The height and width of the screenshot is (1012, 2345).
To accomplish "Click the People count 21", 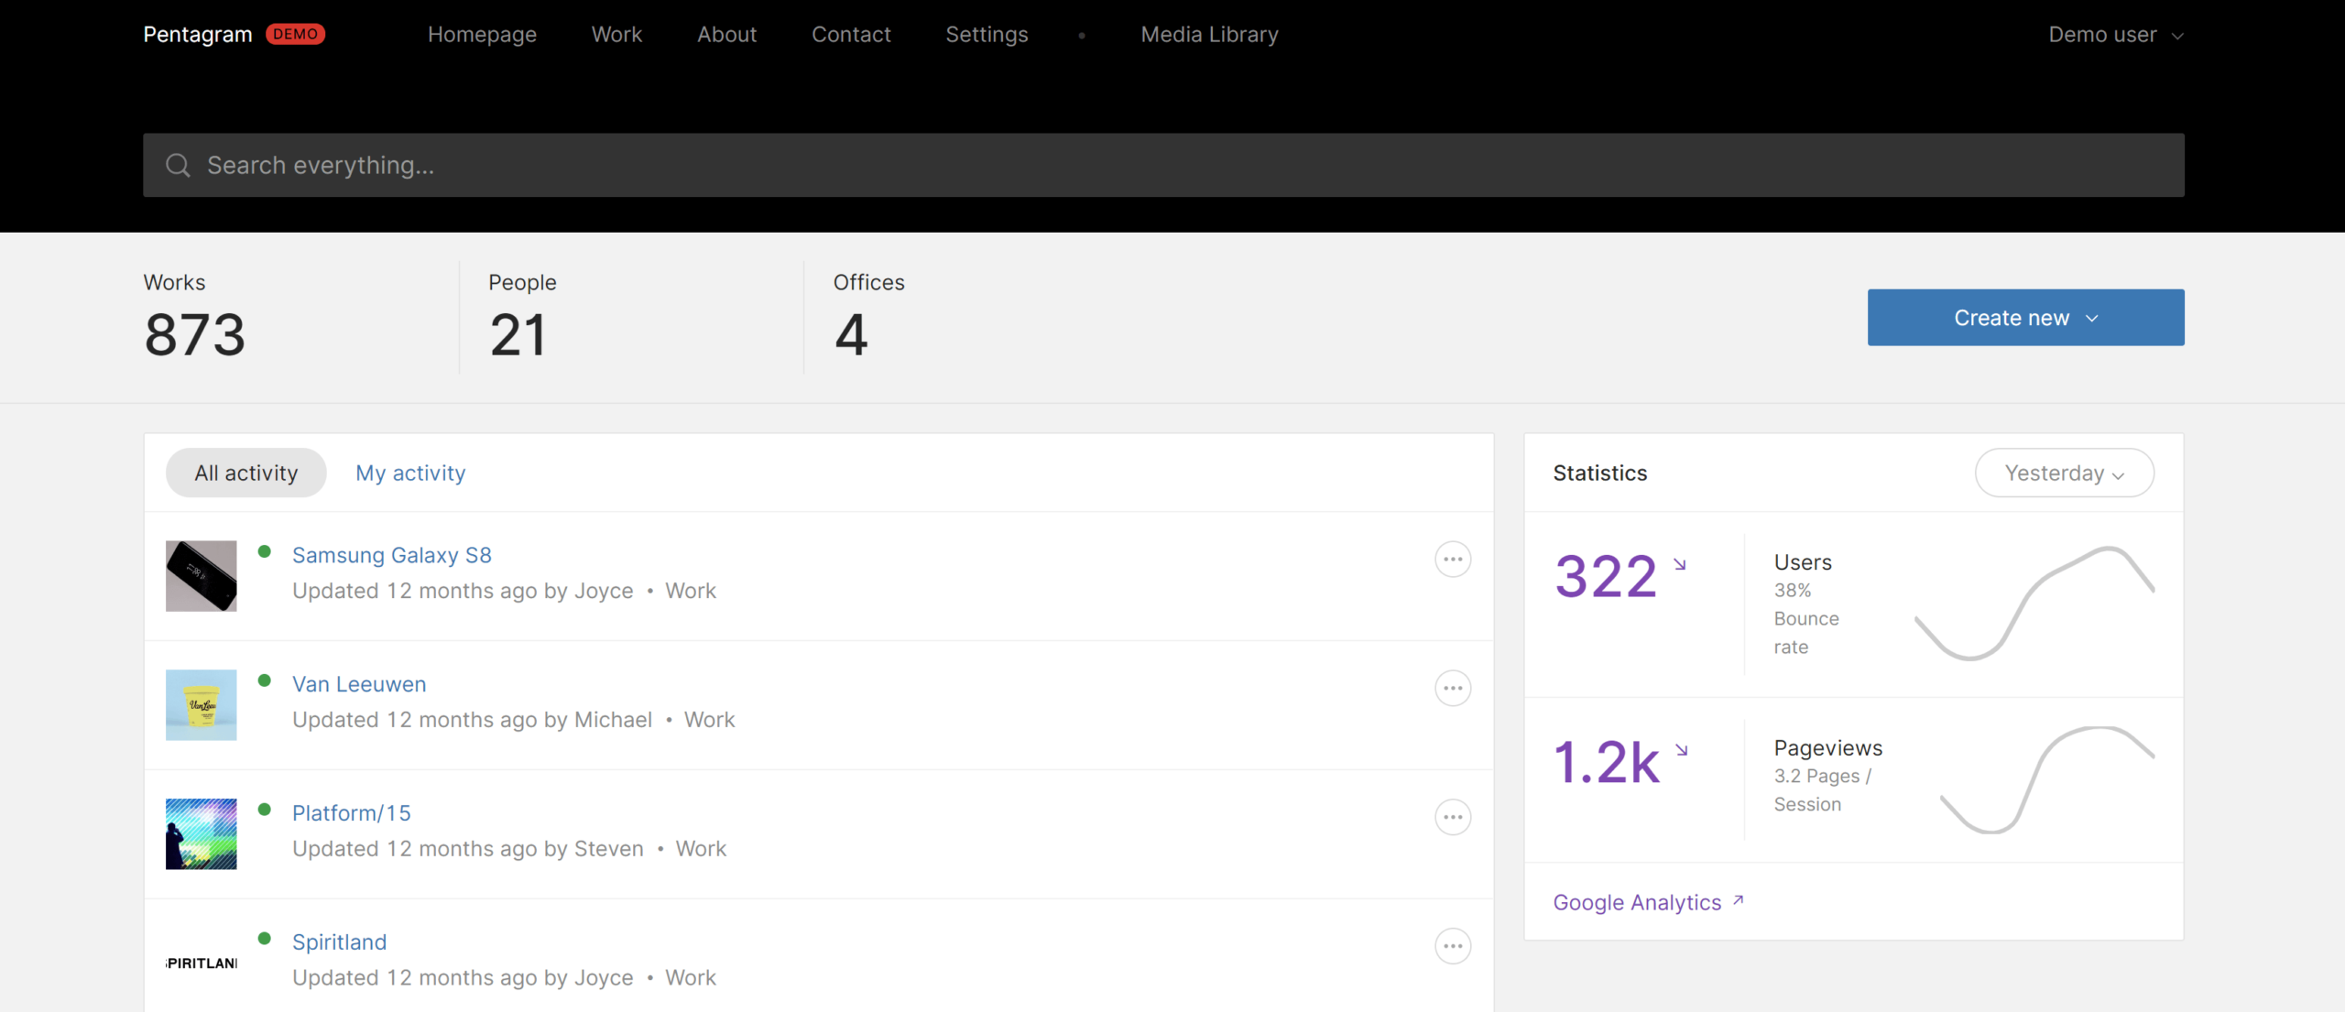I will click(x=518, y=335).
